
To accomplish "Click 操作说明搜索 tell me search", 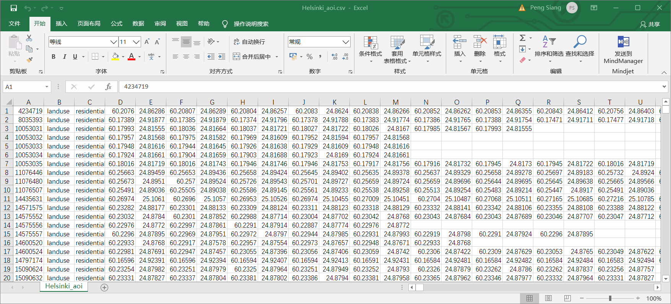I will pos(251,24).
